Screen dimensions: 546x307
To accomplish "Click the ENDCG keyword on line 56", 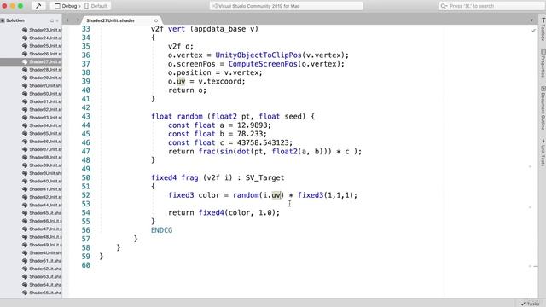I will point(161,230).
